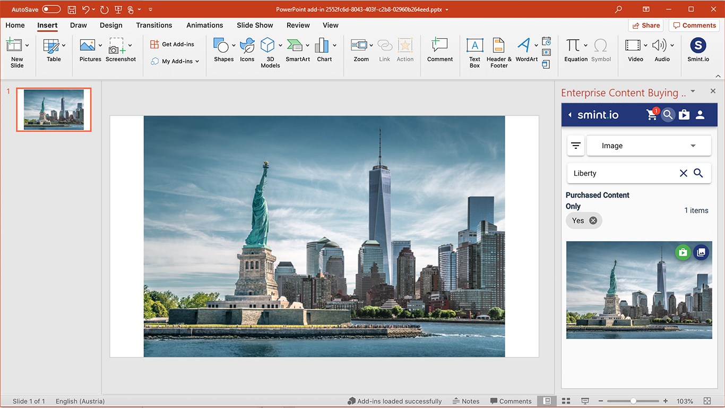
Task: Start presentation from beginning icon
Action: 118,10
